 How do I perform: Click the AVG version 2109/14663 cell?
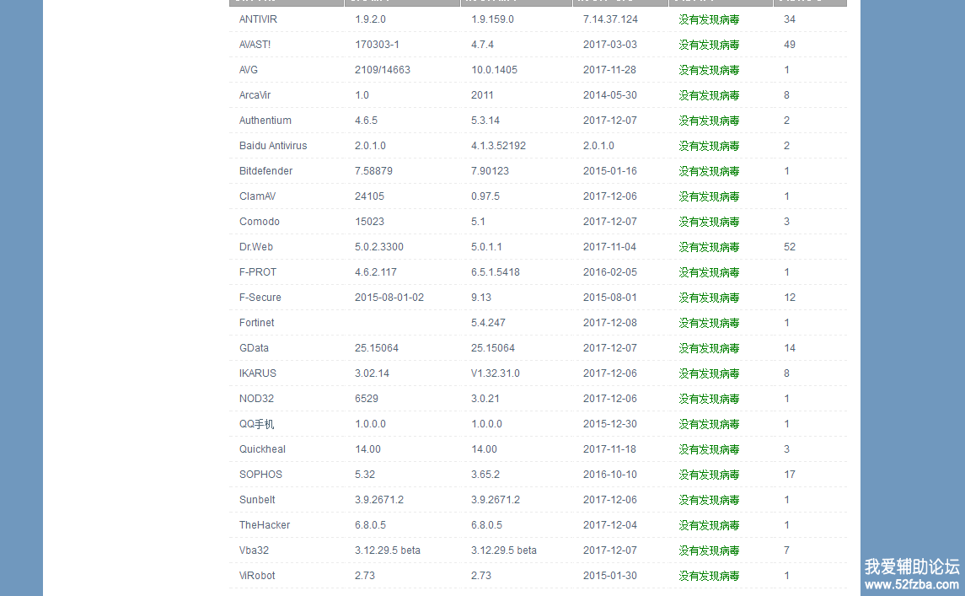point(382,70)
